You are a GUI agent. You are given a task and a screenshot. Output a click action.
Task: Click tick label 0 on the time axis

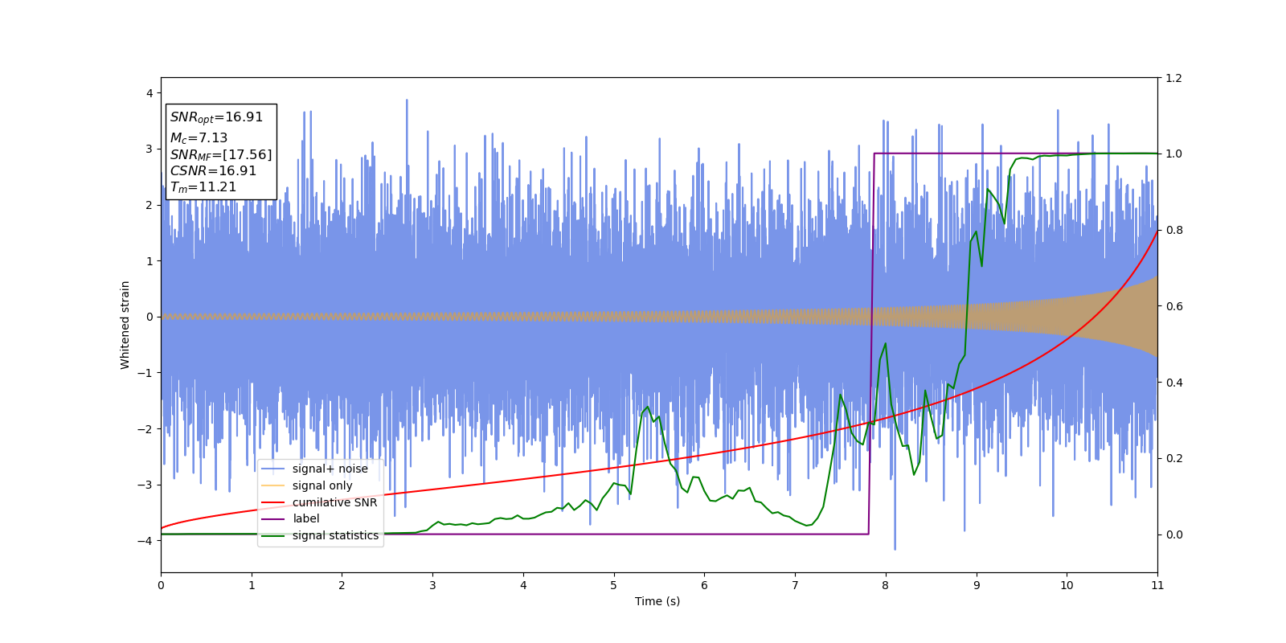[161, 585]
